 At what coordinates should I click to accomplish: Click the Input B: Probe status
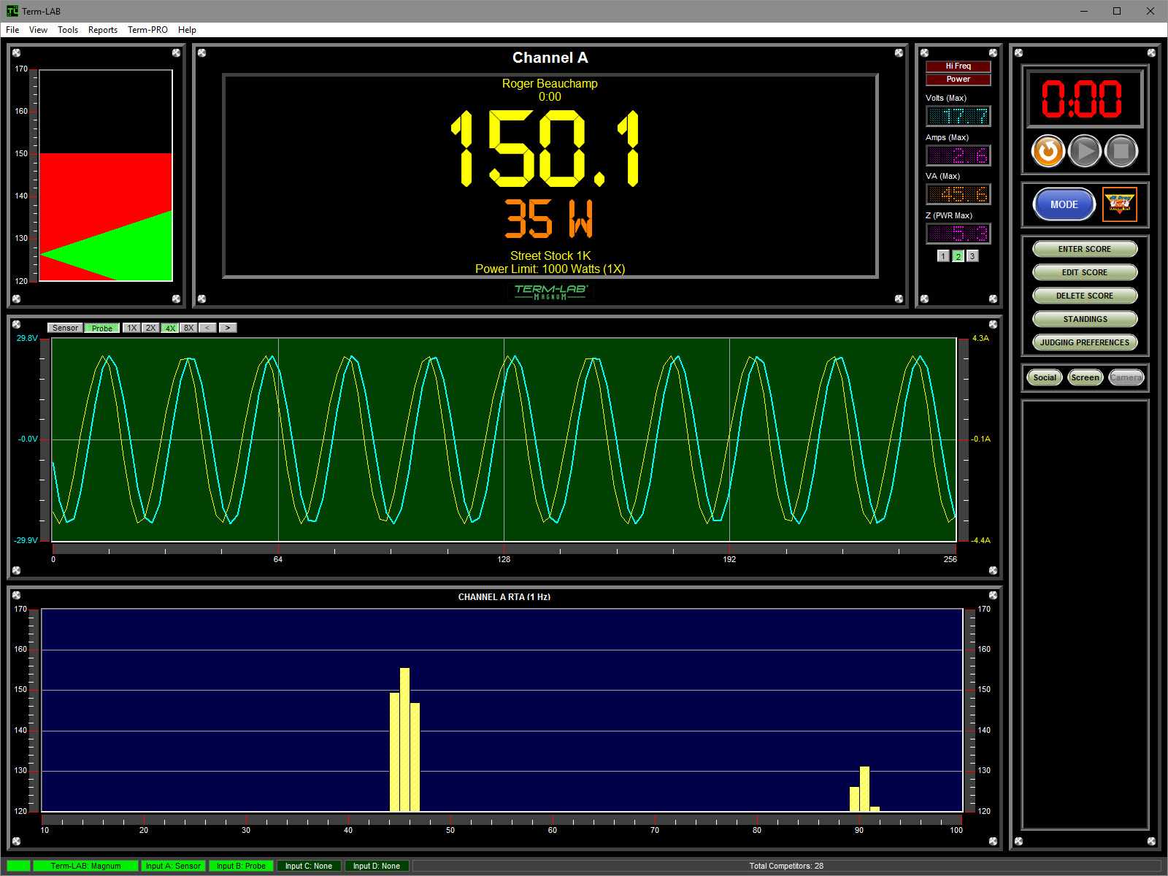click(241, 866)
